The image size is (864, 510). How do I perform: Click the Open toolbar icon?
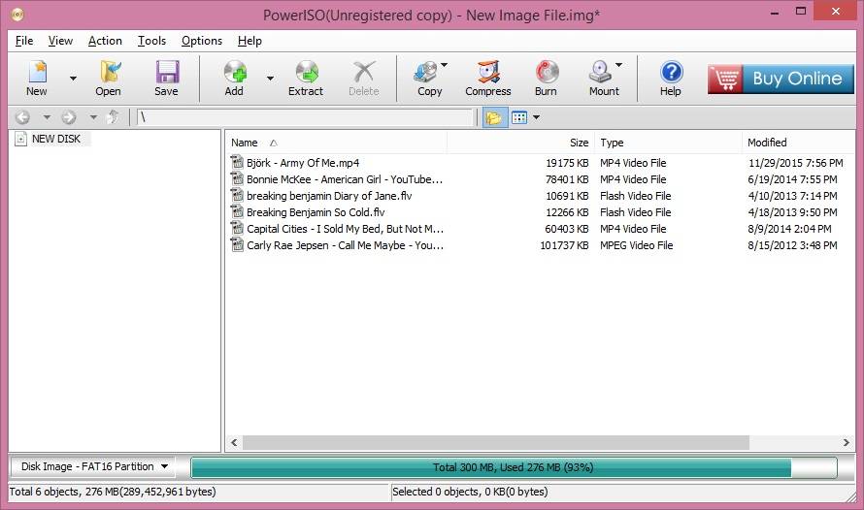tap(108, 79)
